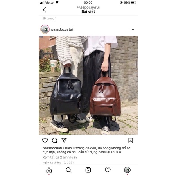176x176 pixels.
Task: Open the Search tab magnifier
Action: coord(68,170)
